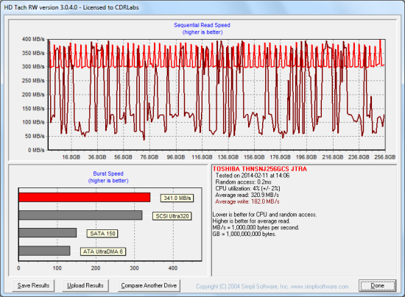This screenshot has height=297, width=405.
Task: Click the gray ATA UltraDMA 6 bar
Action: [44, 251]
